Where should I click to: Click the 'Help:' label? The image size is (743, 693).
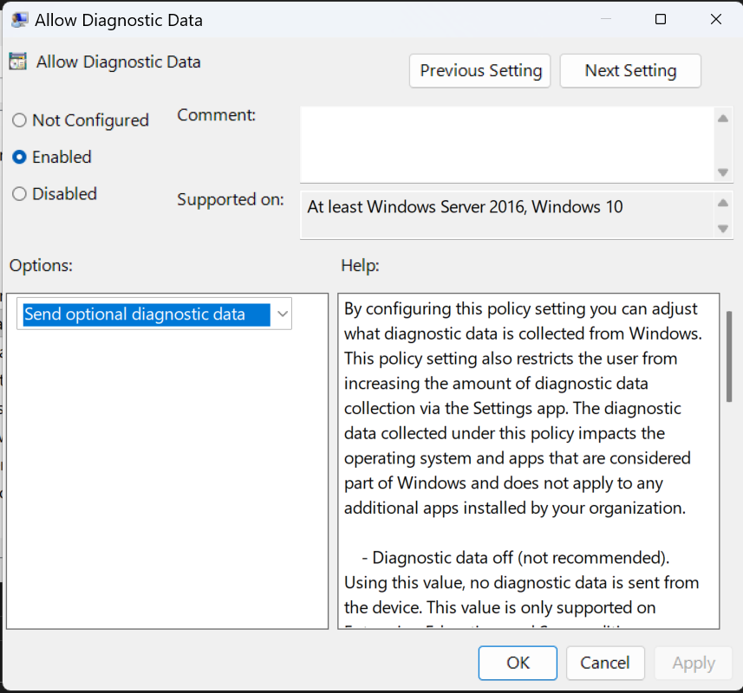pyautogui.click(x=360, y=265)
